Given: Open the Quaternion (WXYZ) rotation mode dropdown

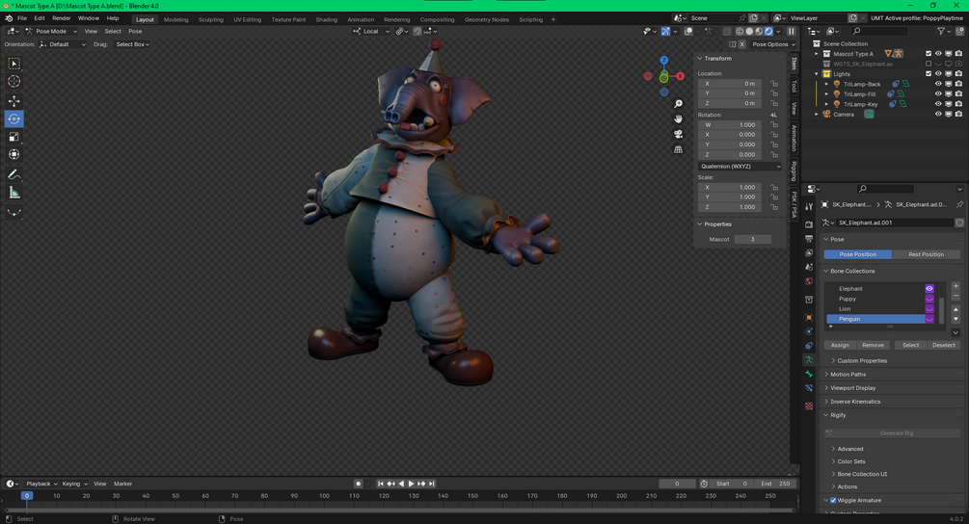Looking at the screenshot, I should (740, 167).
